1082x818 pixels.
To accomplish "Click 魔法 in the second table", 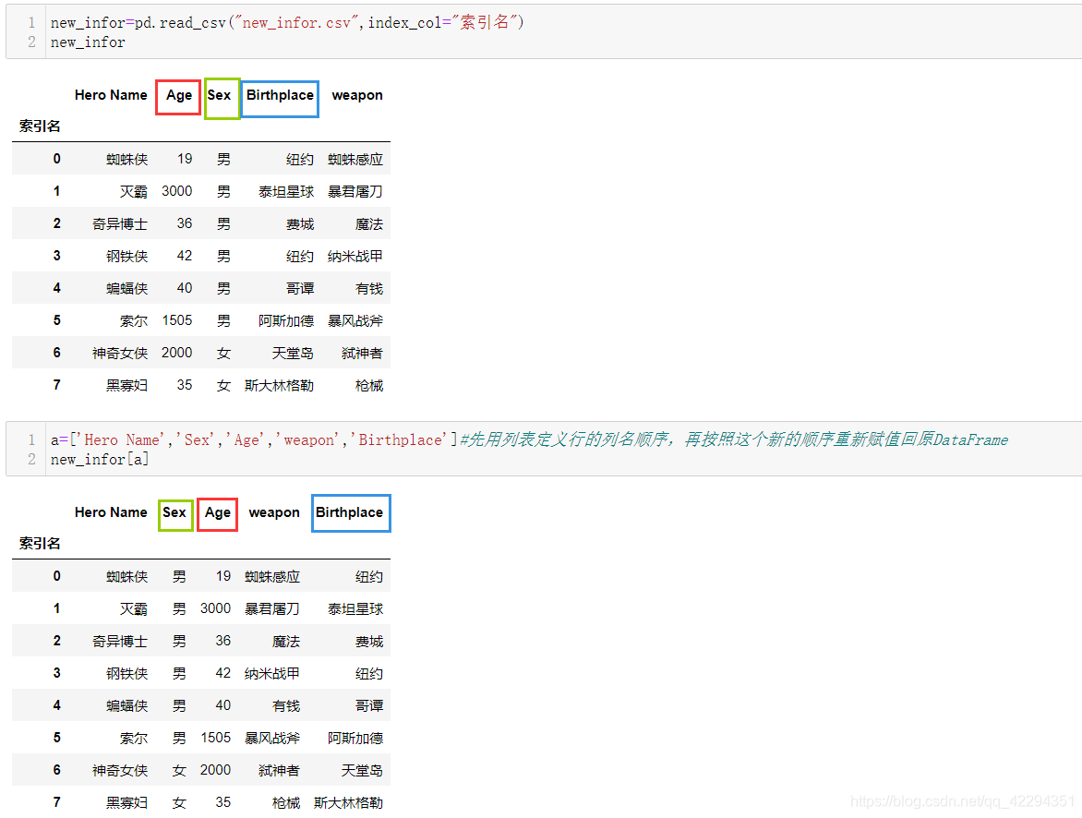I will point(286,642).
